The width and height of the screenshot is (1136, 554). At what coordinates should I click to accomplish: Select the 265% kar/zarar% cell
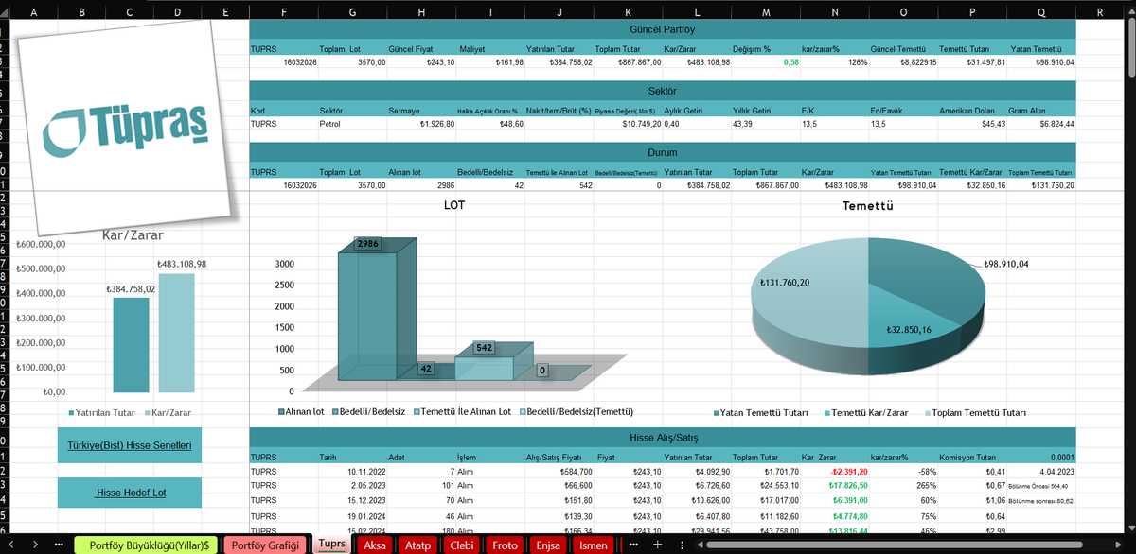pos(903,485)
